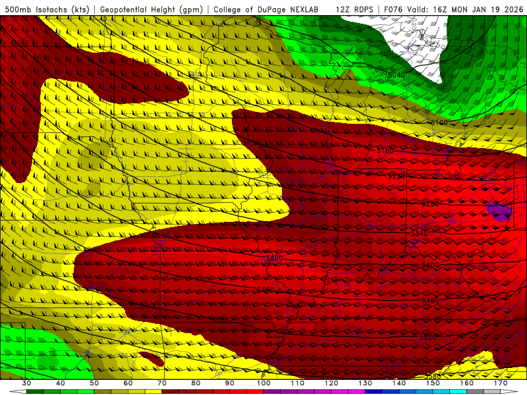Click the 'F076 Valid: 16Z MON JAN 19 2026' timestamp
The width and height of the screenshot is (527, 395).
453,9
